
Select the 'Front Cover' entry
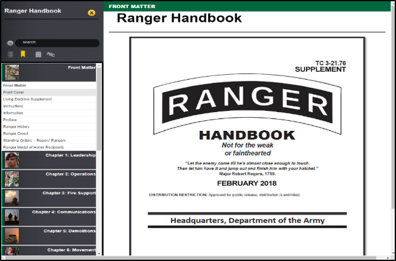click(49, 92)
